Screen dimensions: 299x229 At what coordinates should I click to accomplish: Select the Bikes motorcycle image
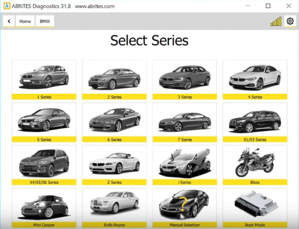(x=255, y=162)
